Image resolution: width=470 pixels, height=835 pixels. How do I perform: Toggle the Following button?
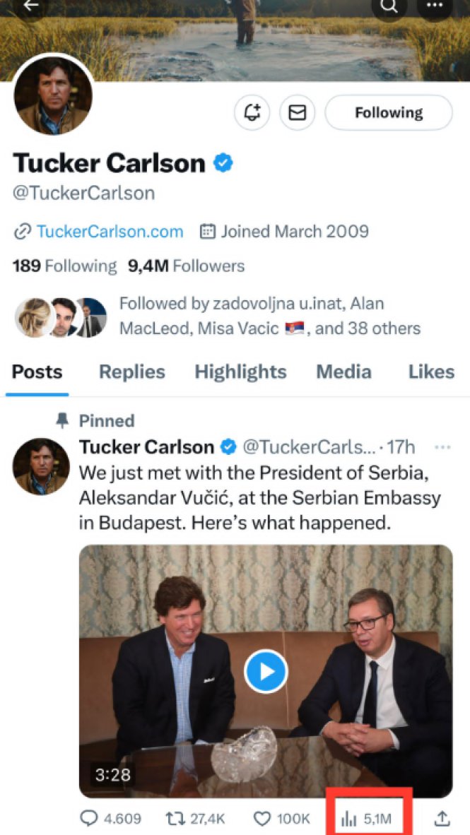[x=388, y=113]
